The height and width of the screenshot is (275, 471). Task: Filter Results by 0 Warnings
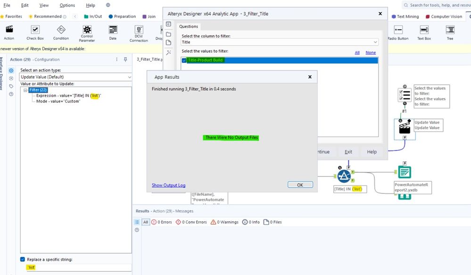224,222
